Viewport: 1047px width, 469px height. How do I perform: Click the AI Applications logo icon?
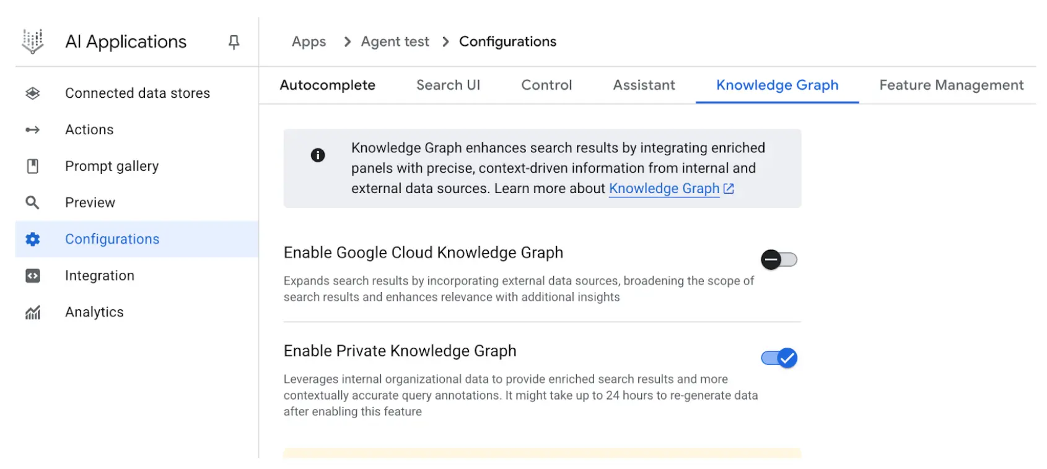[x=33, y=41]
